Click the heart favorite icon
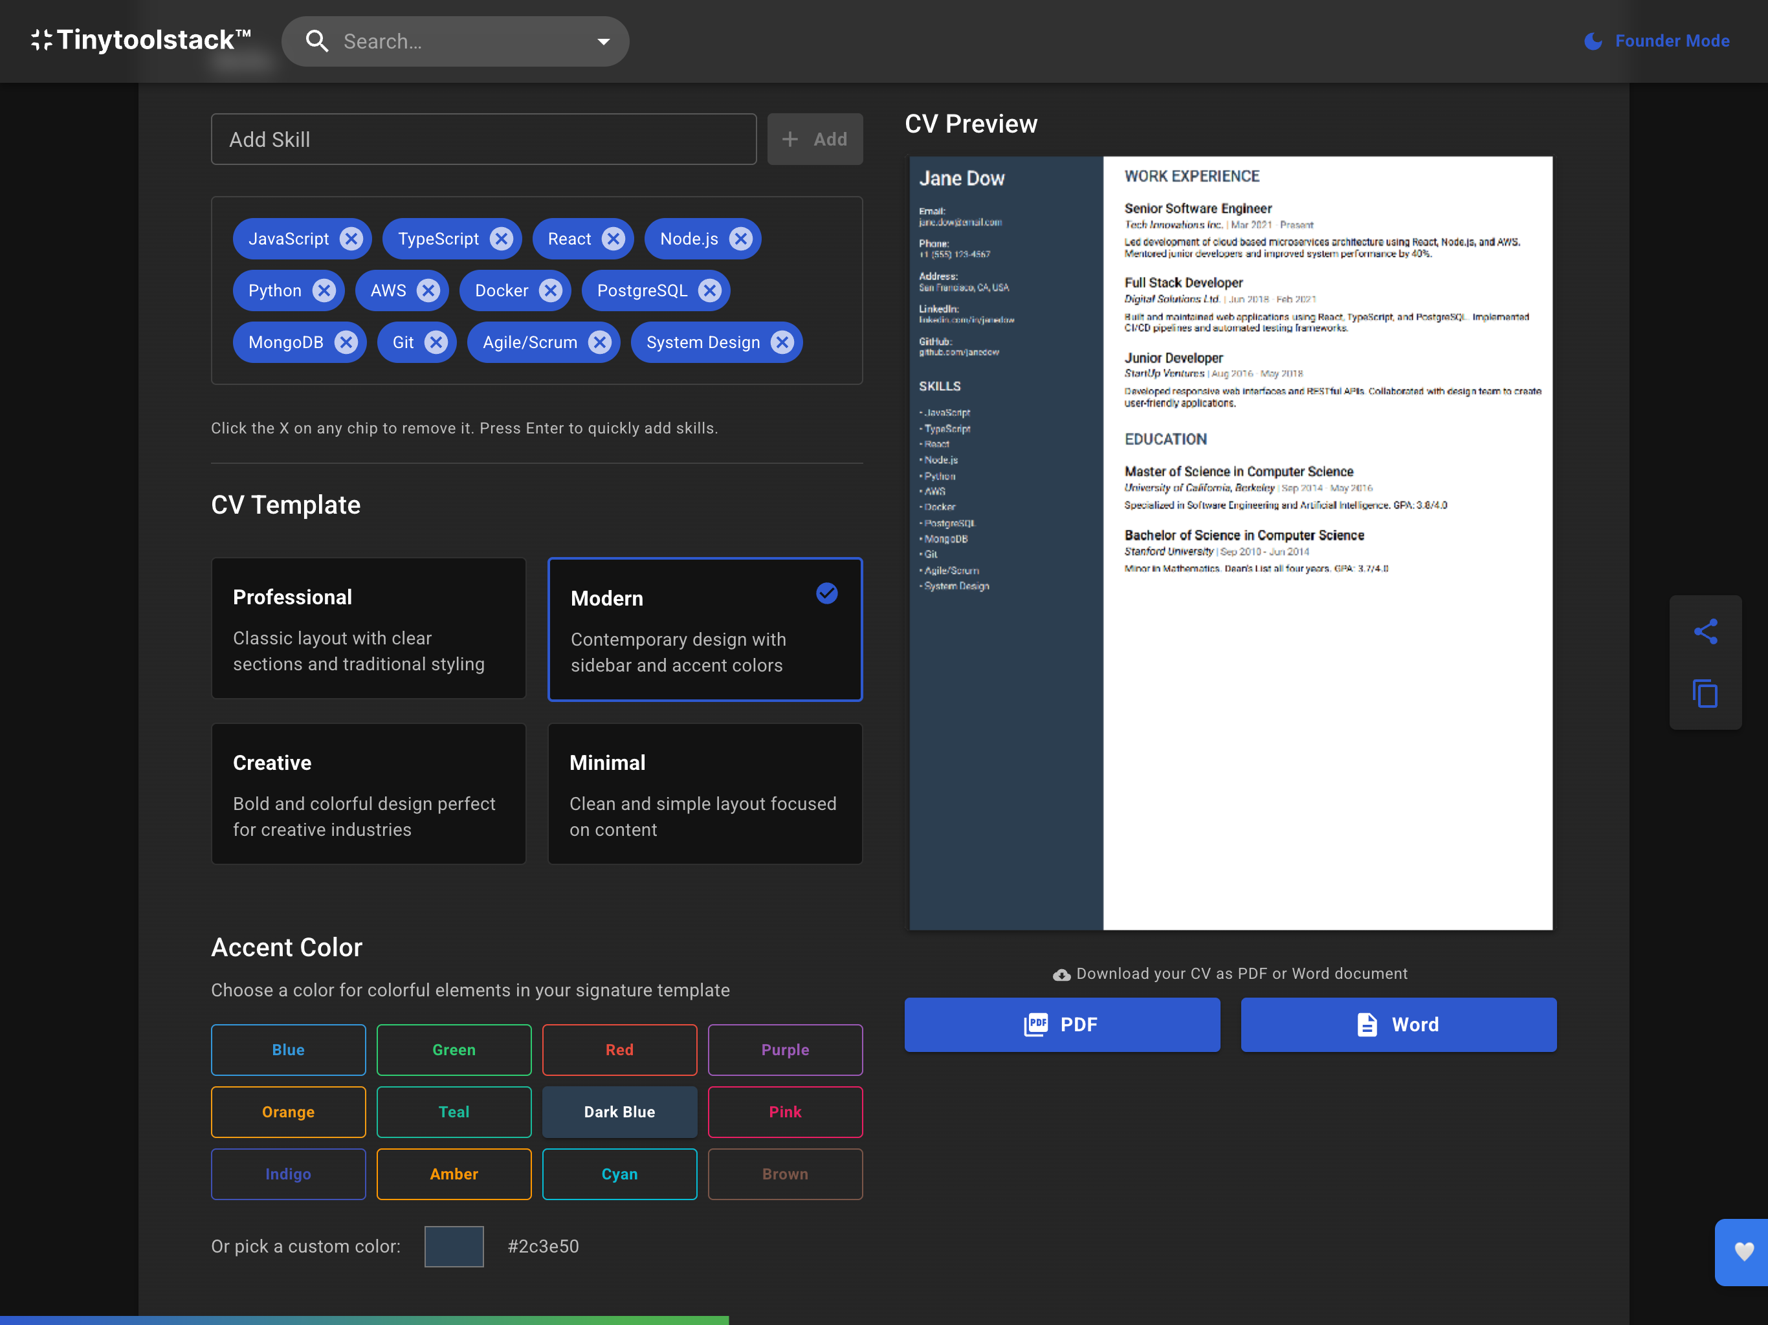This screenshot has width=1768, height=1325. [1743, 1251]
